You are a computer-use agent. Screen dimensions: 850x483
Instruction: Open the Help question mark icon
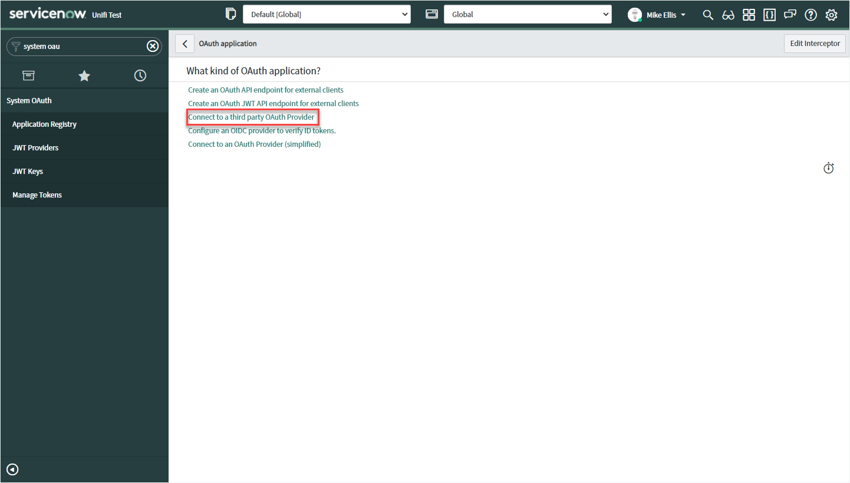click(x=811, y=15)
